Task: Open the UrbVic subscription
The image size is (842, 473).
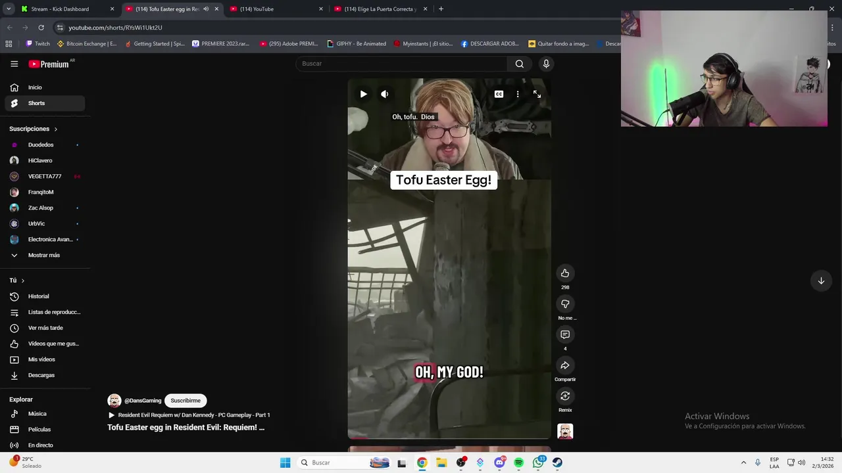Action: [x=45, y=223]
